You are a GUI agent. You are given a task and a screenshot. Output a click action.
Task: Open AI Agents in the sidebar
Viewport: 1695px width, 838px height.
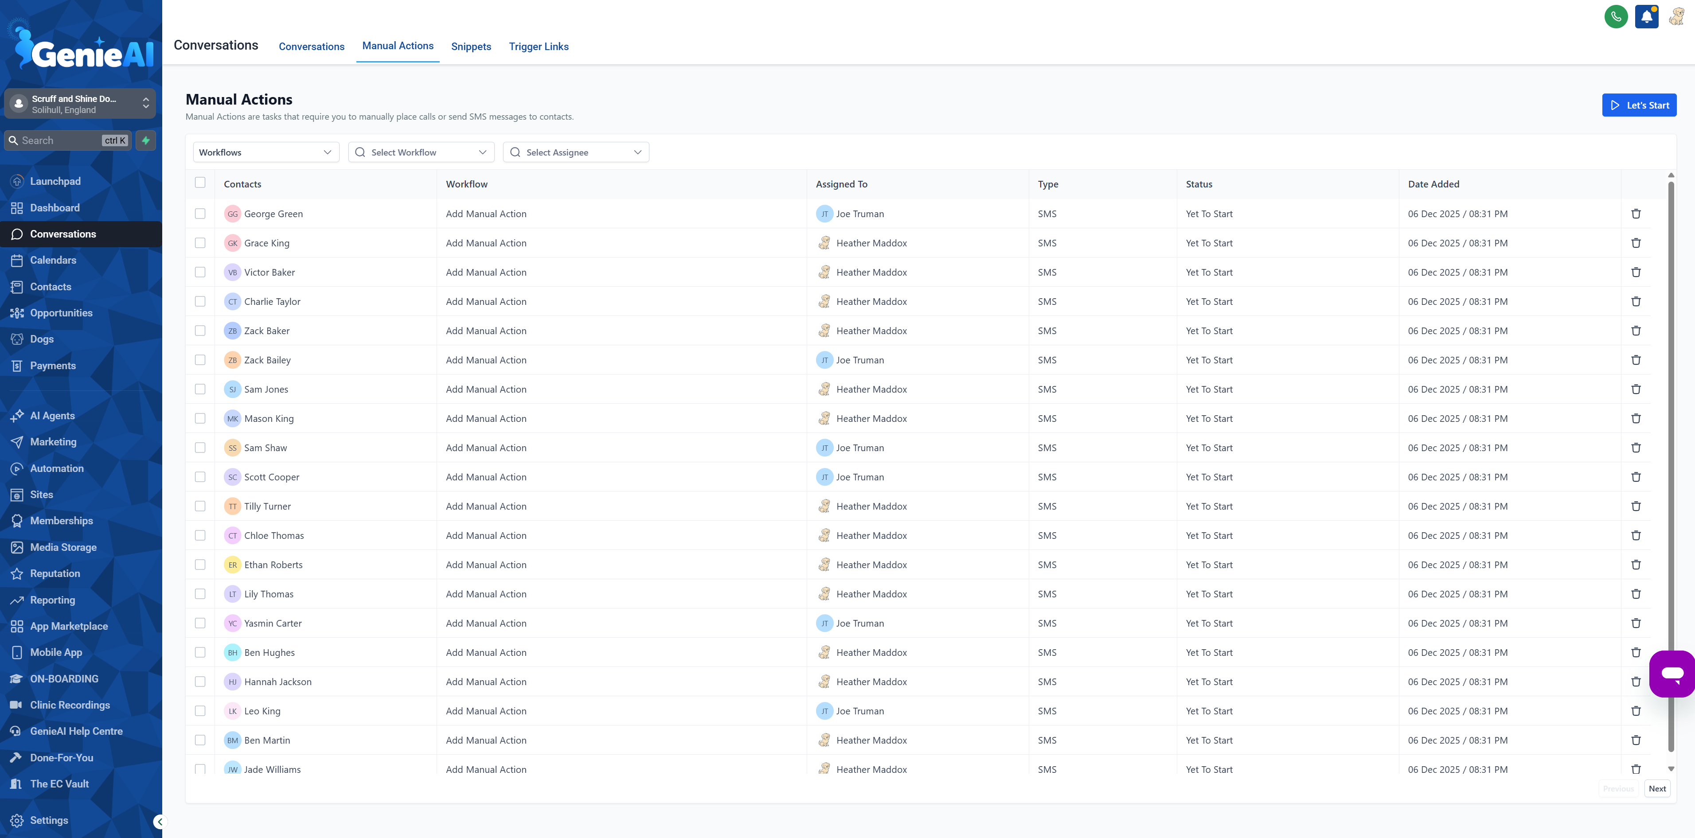coord(51,416)
